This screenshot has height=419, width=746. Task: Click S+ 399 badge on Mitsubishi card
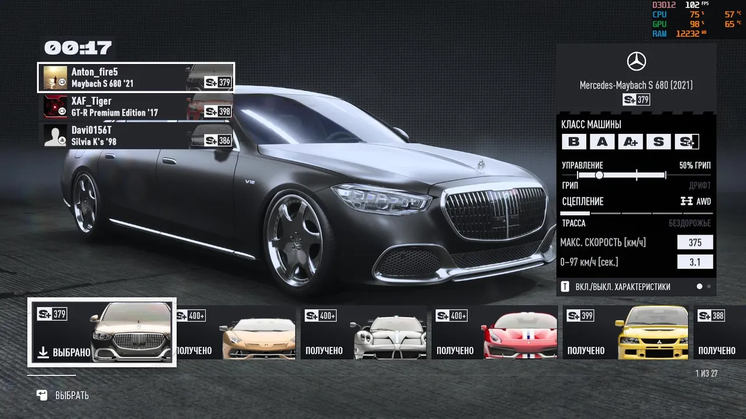[581, 315]
